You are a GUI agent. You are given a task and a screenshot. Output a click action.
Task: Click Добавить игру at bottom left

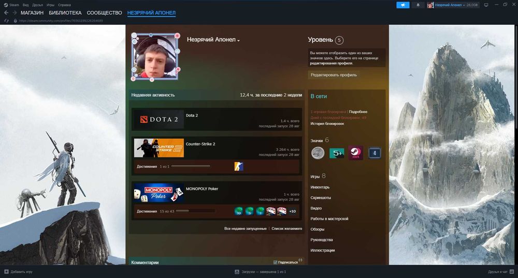[18, 272]
